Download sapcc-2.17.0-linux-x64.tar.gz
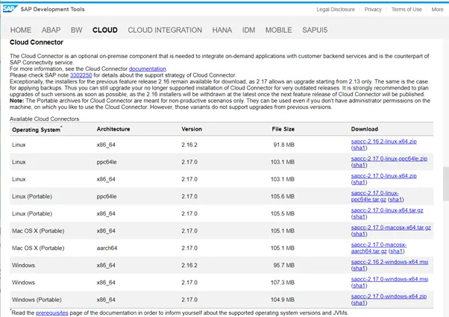 387,210
